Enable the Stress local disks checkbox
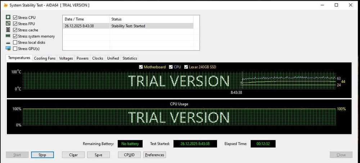 15,42
